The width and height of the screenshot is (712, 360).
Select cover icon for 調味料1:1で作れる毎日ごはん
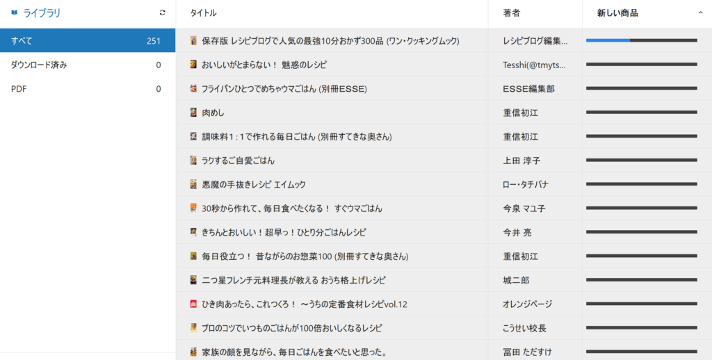coord(193,136)
